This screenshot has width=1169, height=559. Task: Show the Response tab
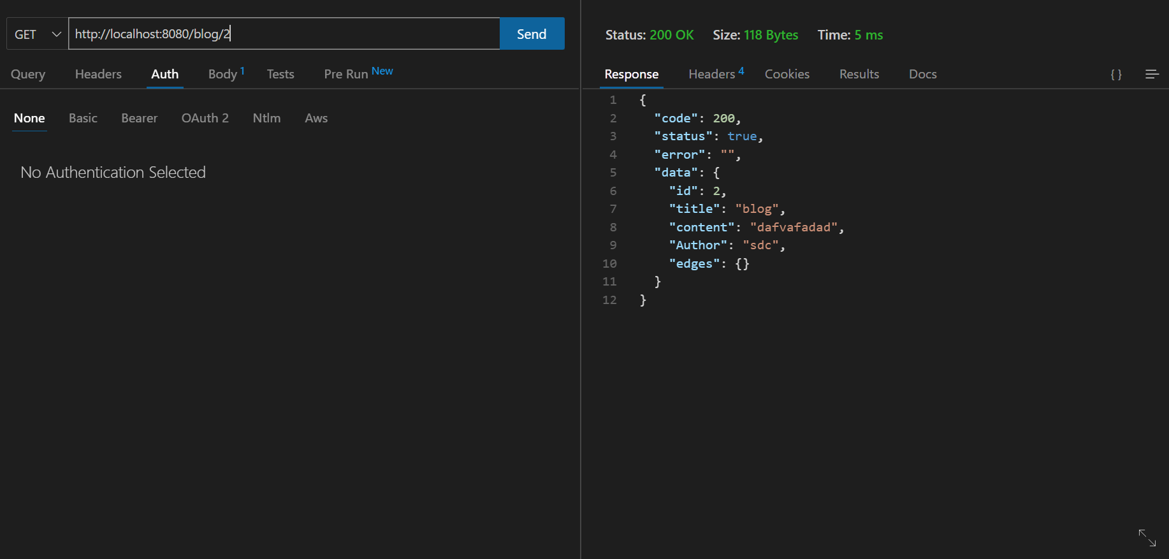pyautogui.click(x=632, y=75)
